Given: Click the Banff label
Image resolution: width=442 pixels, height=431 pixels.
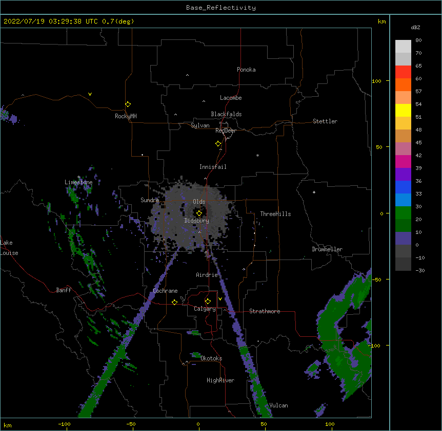Looking at the screenshot, I should tap(64, 290).
